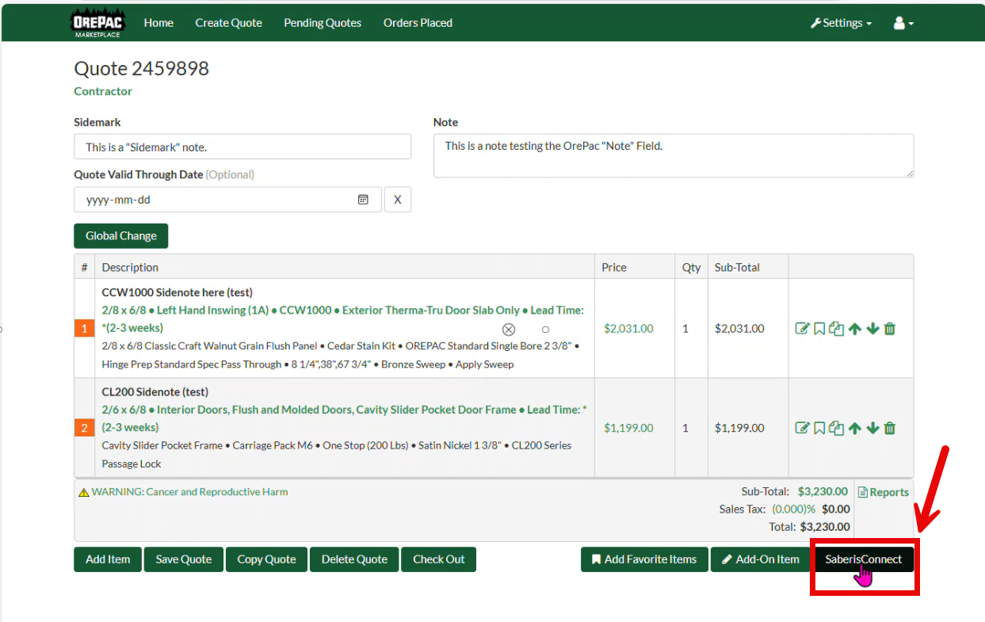Save the current quote

tap(184, 559)
